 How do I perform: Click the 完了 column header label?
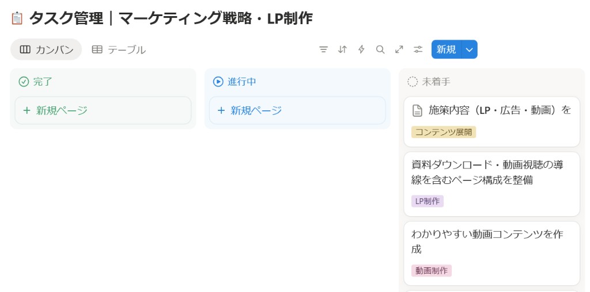[x=43, y=82]
